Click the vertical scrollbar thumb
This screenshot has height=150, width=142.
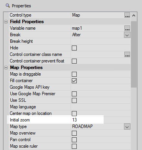(134, 54)
